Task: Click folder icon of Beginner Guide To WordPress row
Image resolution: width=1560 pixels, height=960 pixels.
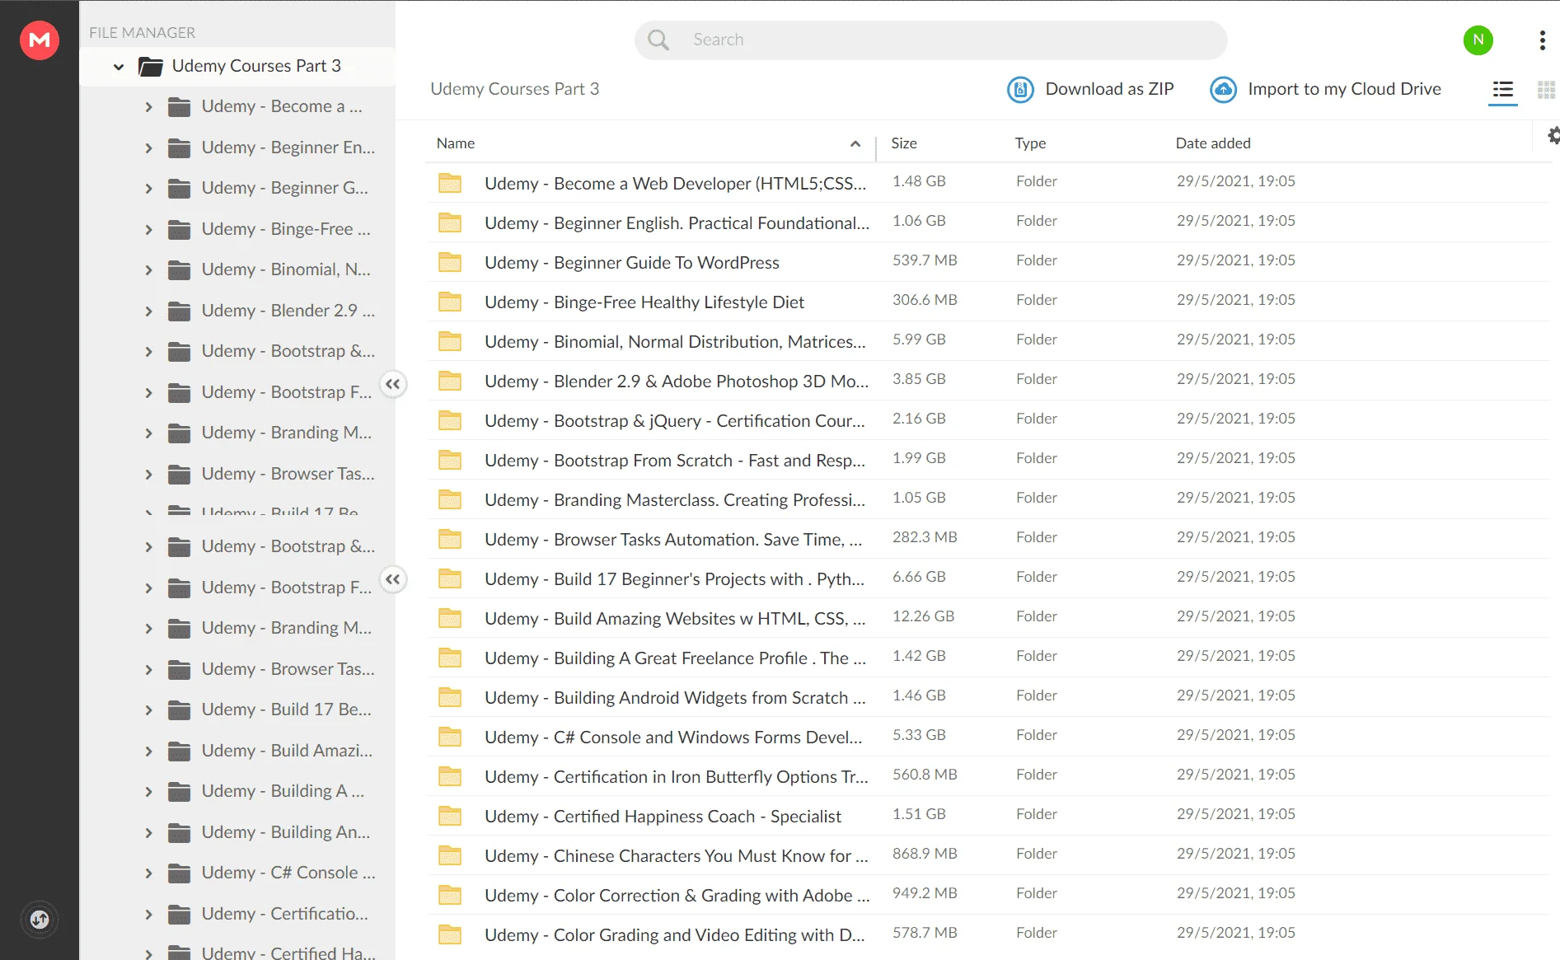Action: click(x=450, y=262)
